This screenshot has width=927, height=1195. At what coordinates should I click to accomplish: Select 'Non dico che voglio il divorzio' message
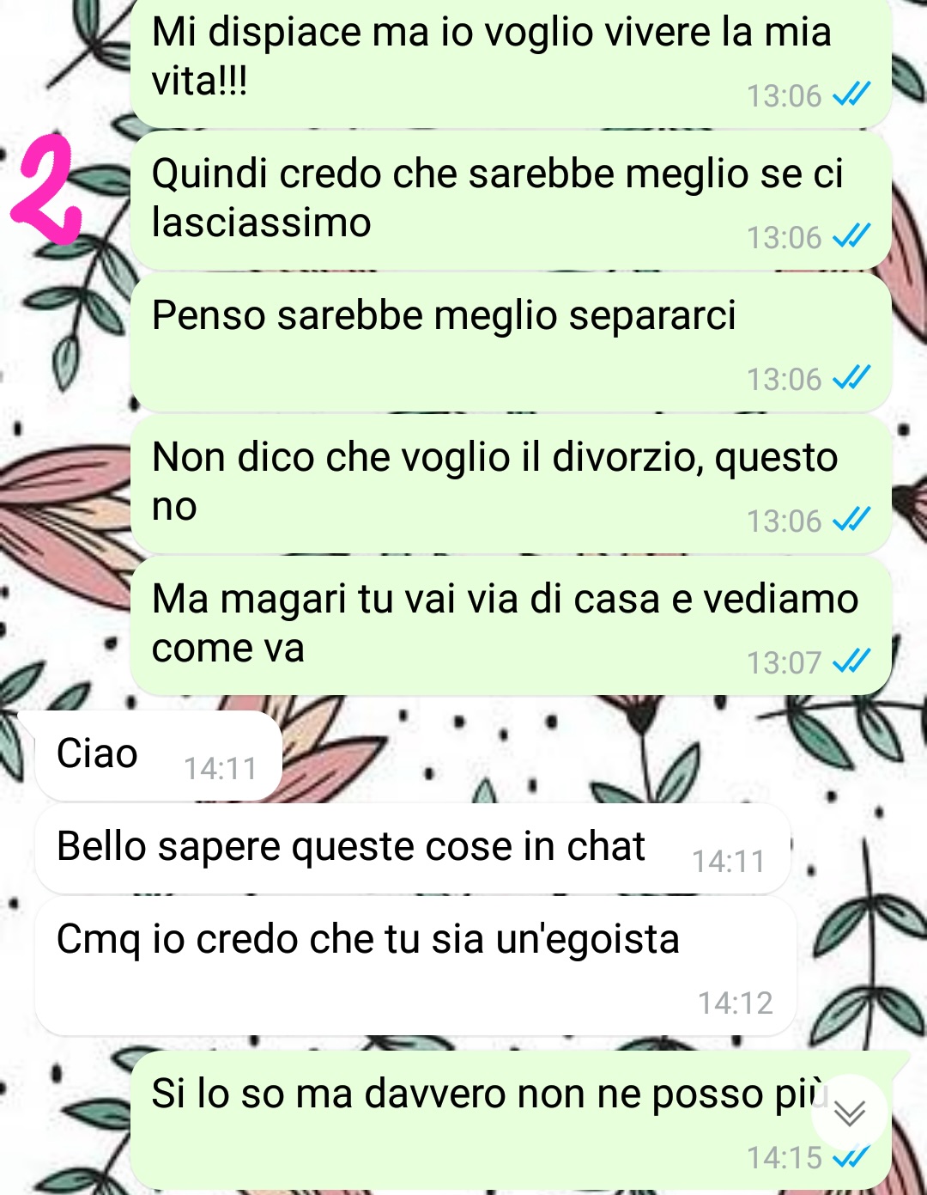511,485
